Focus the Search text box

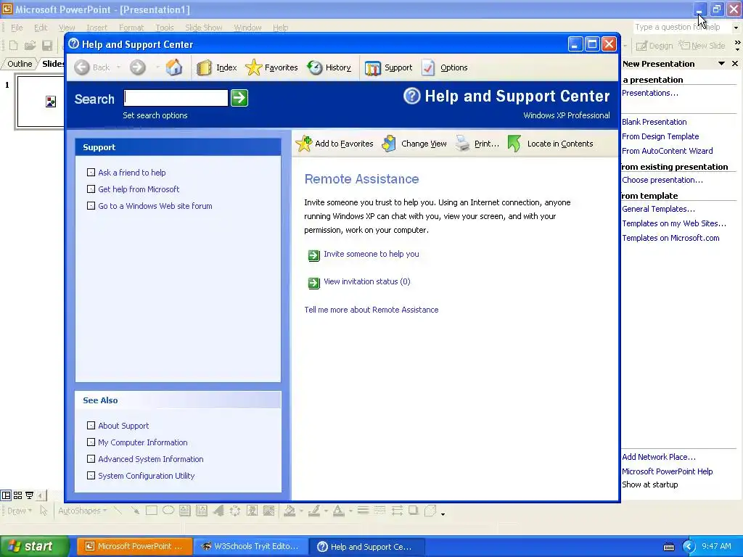pyautogui.click(x=176, y=98)
